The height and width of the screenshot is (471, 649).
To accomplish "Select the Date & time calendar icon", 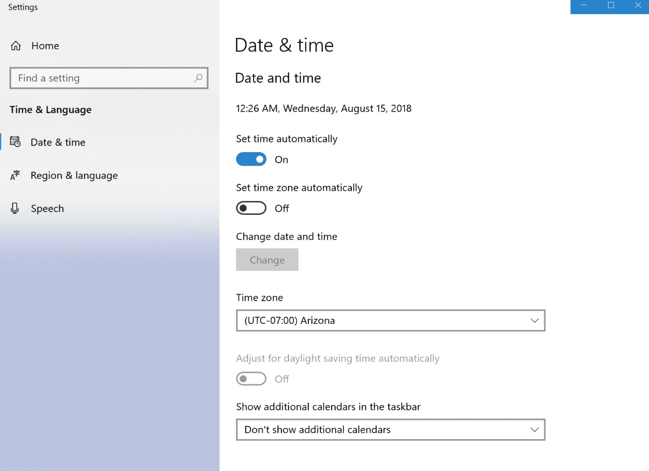I will 15,142.
